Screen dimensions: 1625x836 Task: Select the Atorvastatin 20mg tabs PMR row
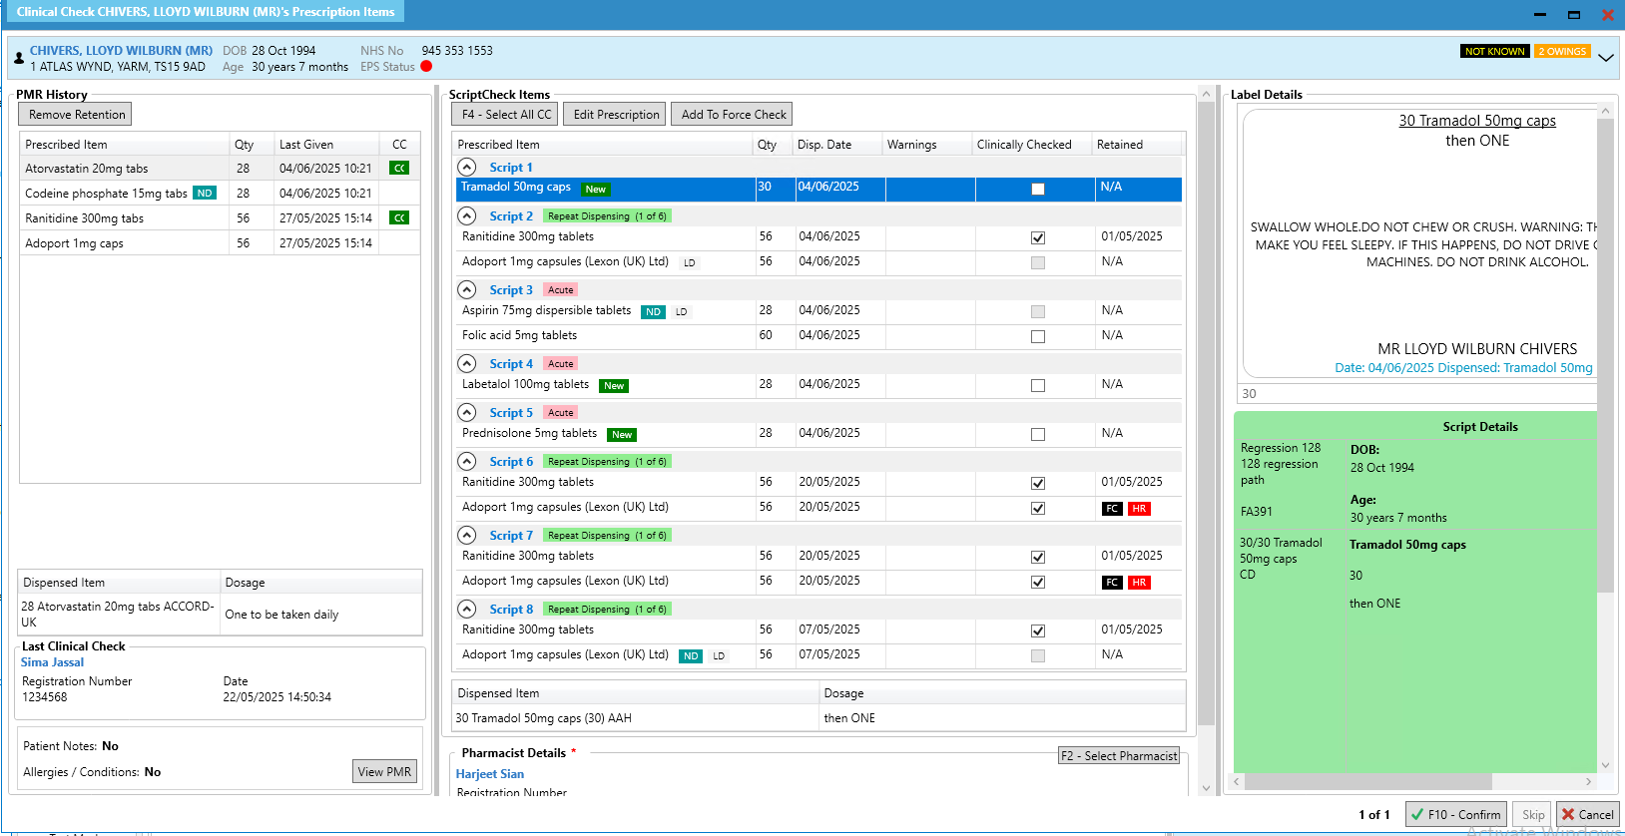click(x=220, y=169)
